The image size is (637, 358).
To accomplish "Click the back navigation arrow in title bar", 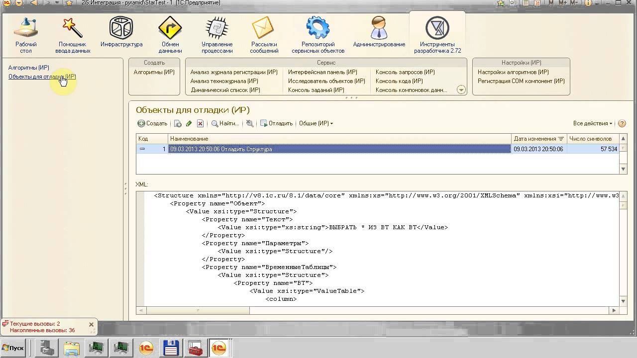I will (x=34, y=3).
